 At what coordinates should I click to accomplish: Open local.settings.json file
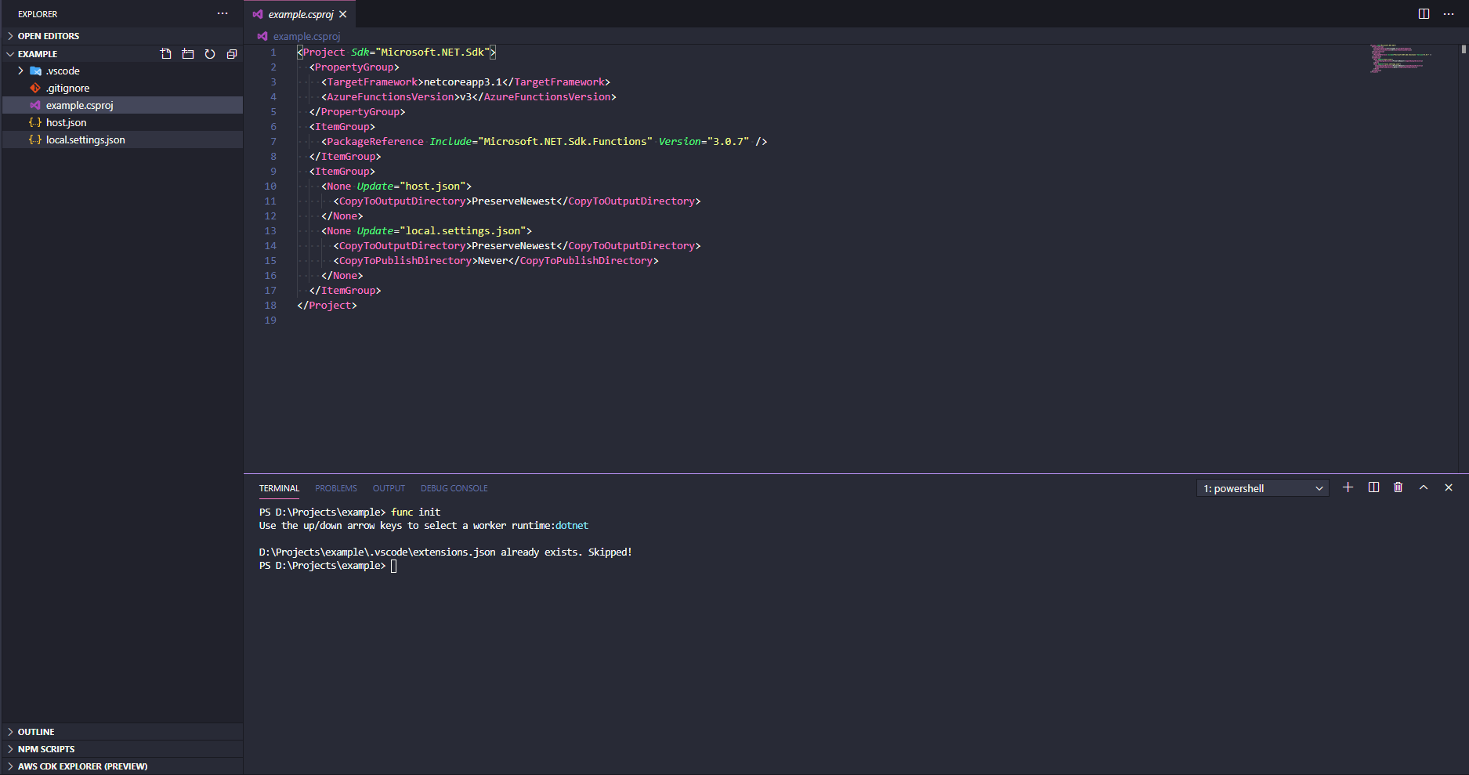[121, 139]
